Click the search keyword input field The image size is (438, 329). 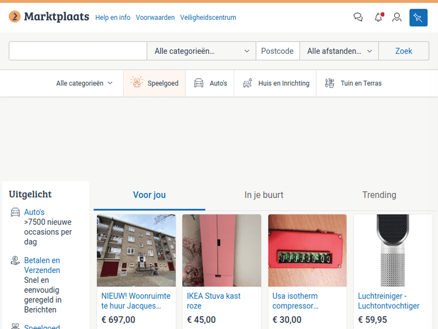pos(78,51)
